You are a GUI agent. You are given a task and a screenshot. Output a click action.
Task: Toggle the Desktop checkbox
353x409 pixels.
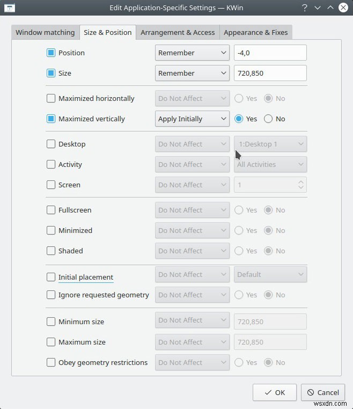51,144
